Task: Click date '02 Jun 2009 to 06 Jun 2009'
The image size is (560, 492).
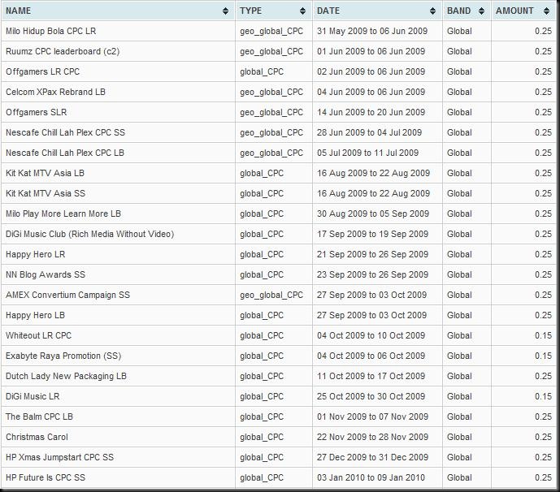Action: point(371,71)
